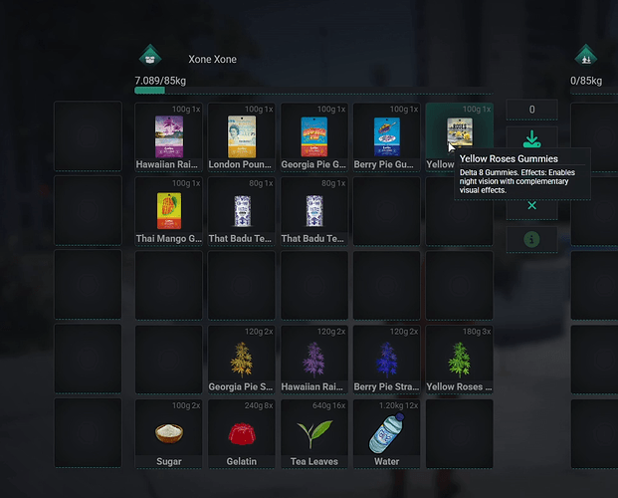Click the Hawaiian Rainbow strain plant
This screenshot has height=498, width=618.
tap(314, 360)
